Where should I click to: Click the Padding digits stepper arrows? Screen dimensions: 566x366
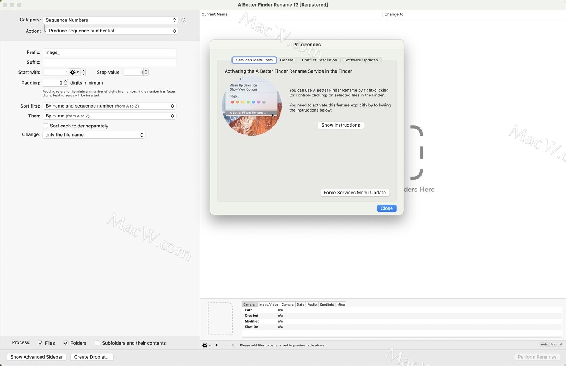pos(66,83)
